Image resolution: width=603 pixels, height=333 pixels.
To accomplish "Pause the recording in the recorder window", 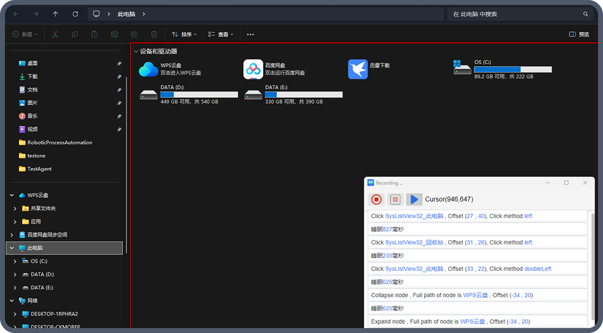I will (394, 199).
